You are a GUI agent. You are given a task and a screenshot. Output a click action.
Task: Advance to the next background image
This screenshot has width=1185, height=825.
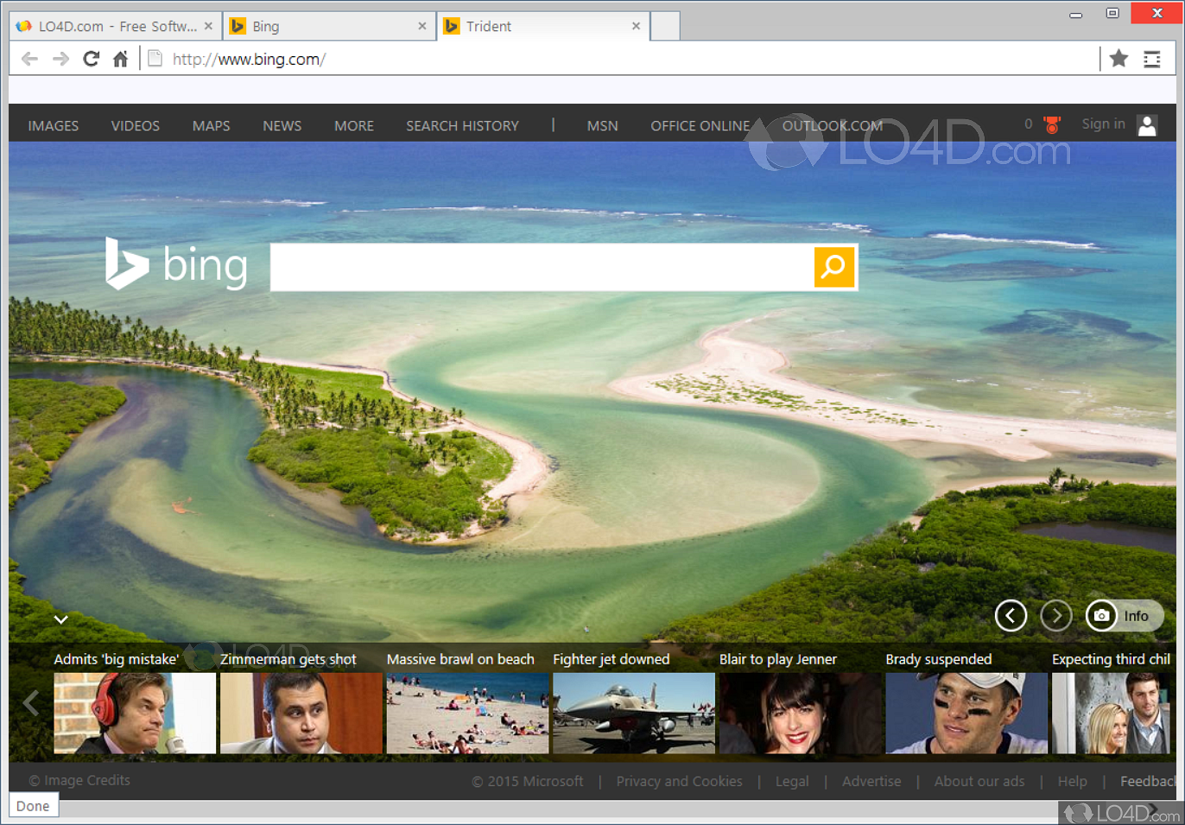tap(1056, 615)
